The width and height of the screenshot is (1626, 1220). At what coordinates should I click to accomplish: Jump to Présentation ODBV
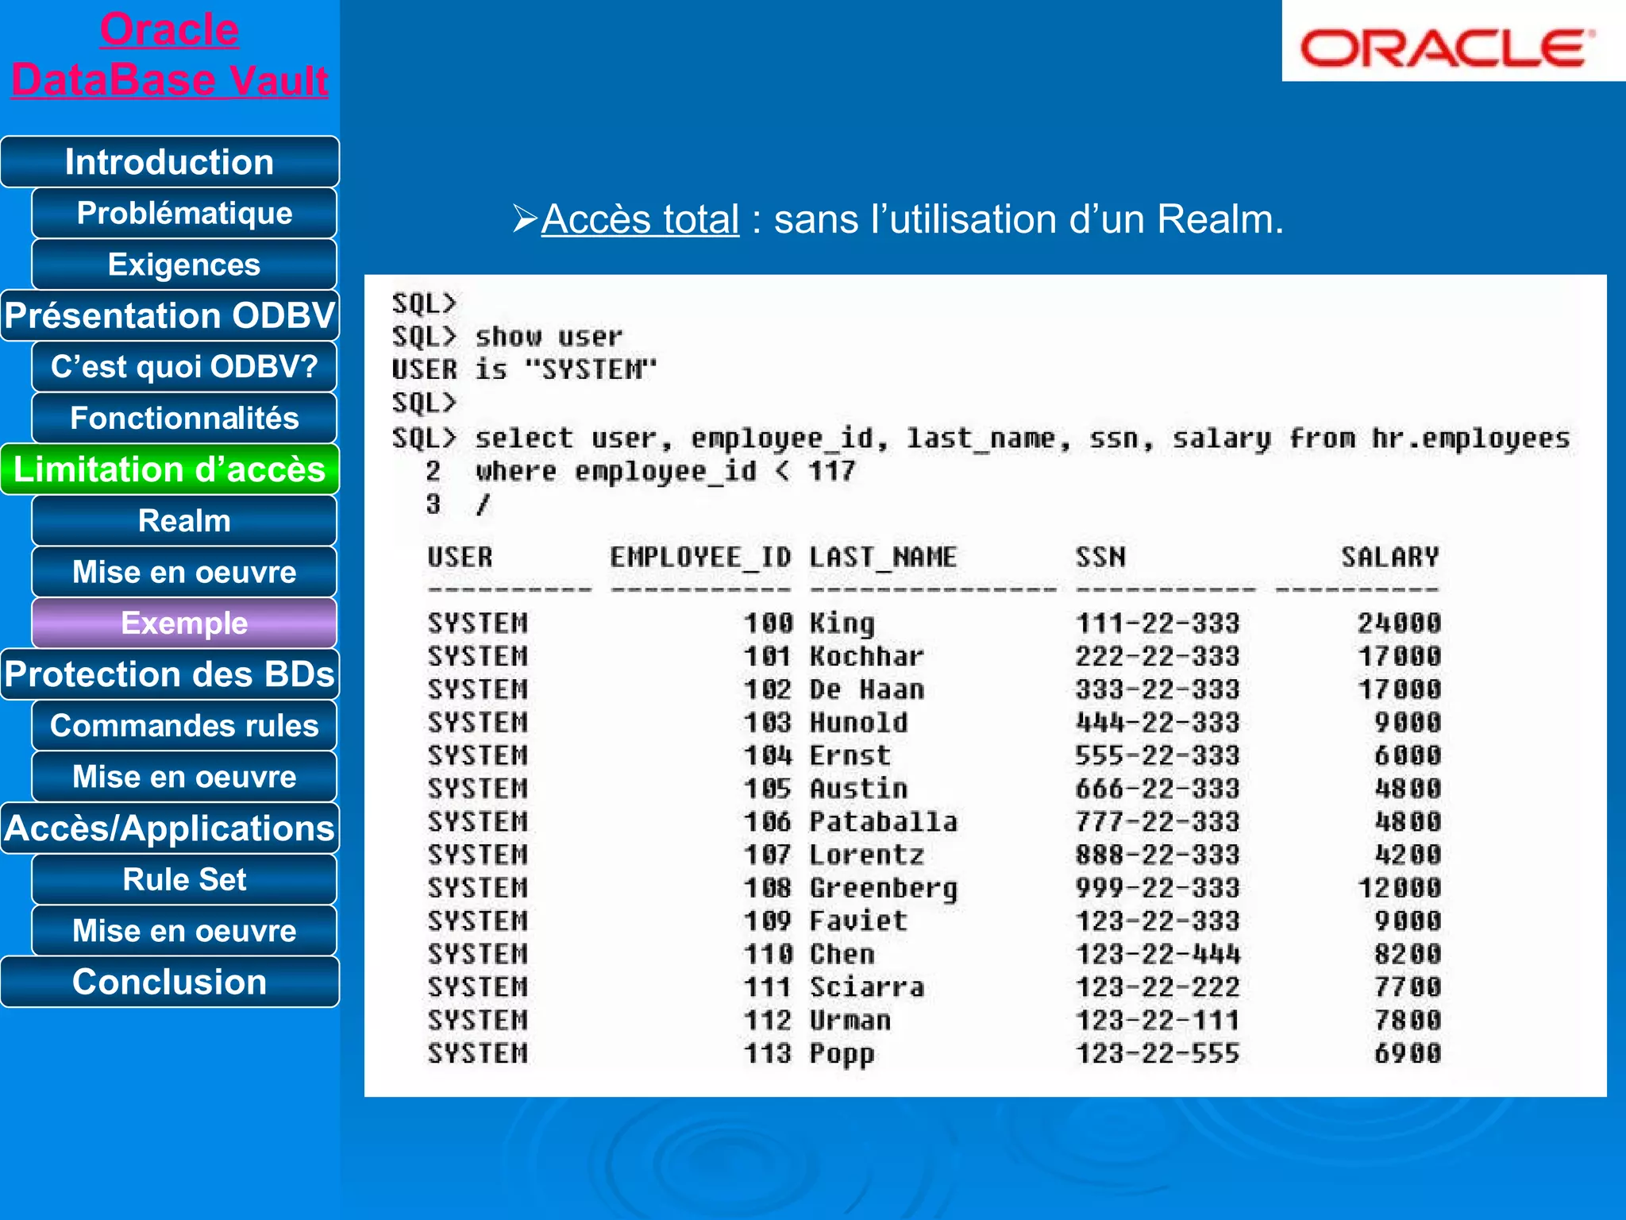pos(170,315)
